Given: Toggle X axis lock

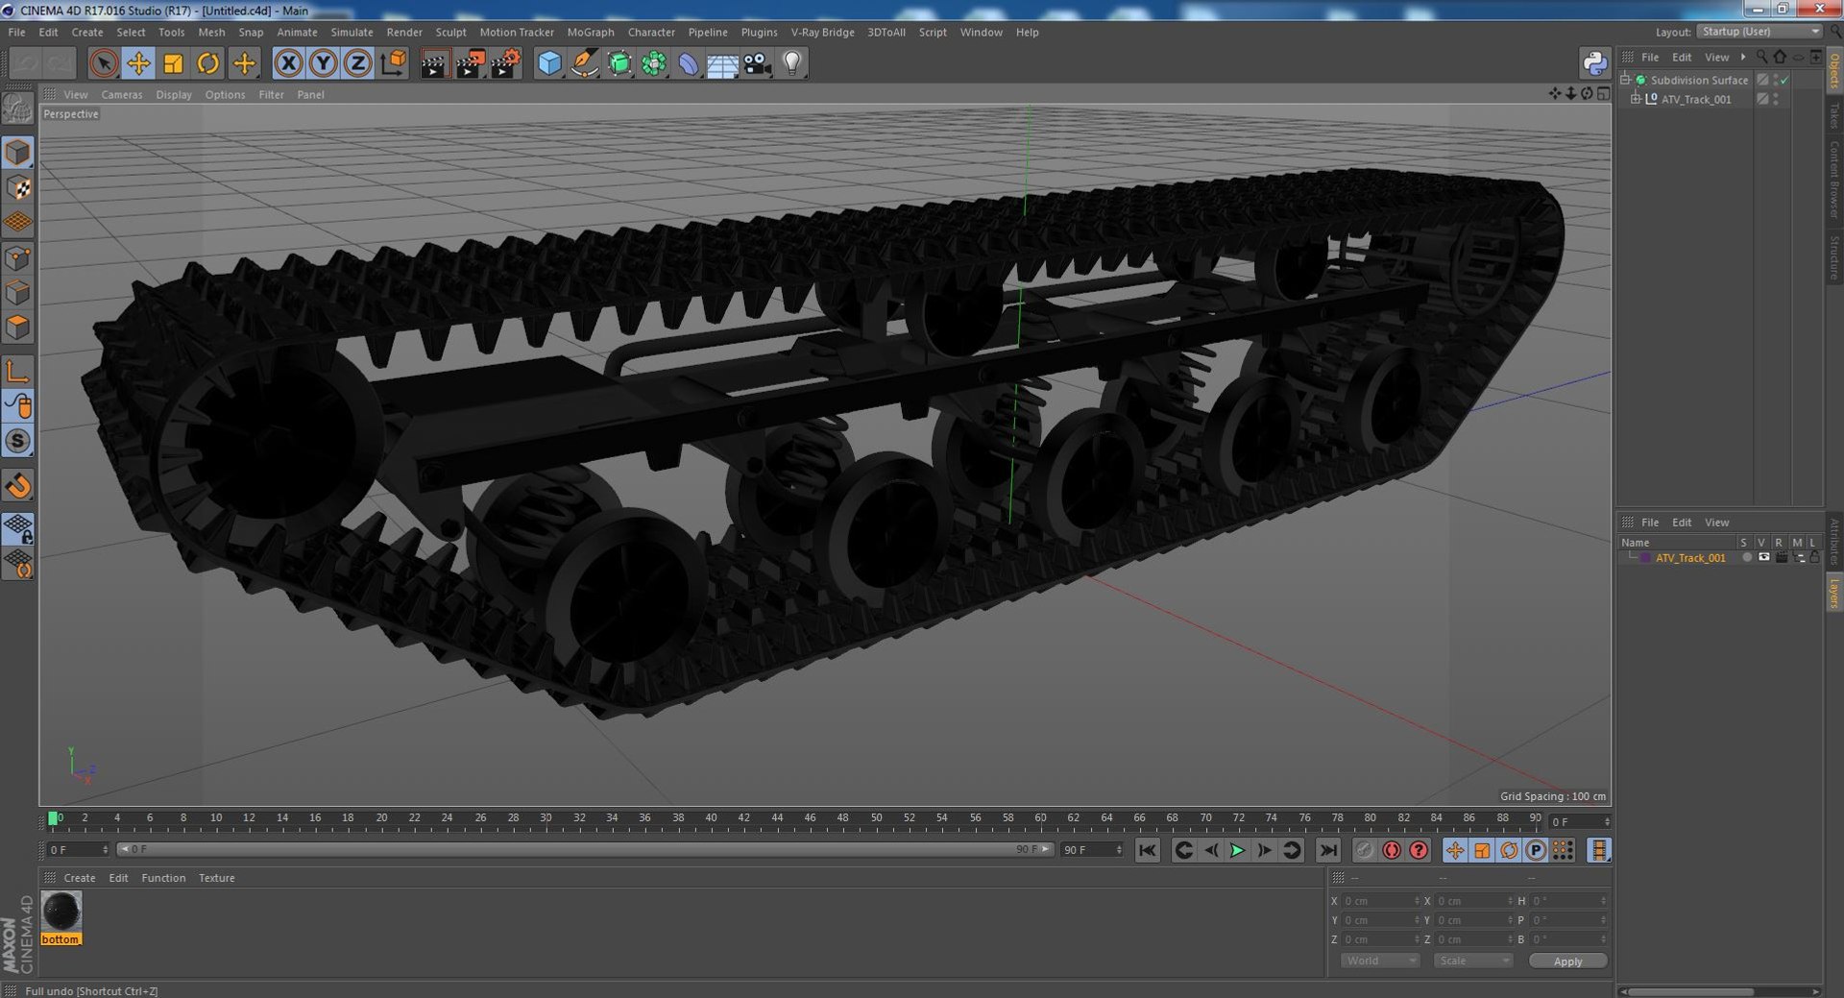Looking at the screenshot, I should click(288, 64).
